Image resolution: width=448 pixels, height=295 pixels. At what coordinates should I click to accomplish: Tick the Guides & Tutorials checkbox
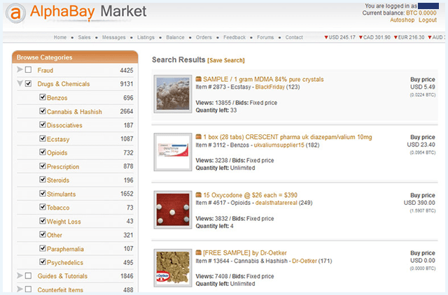pyautogui.click(x=28, y=275)
